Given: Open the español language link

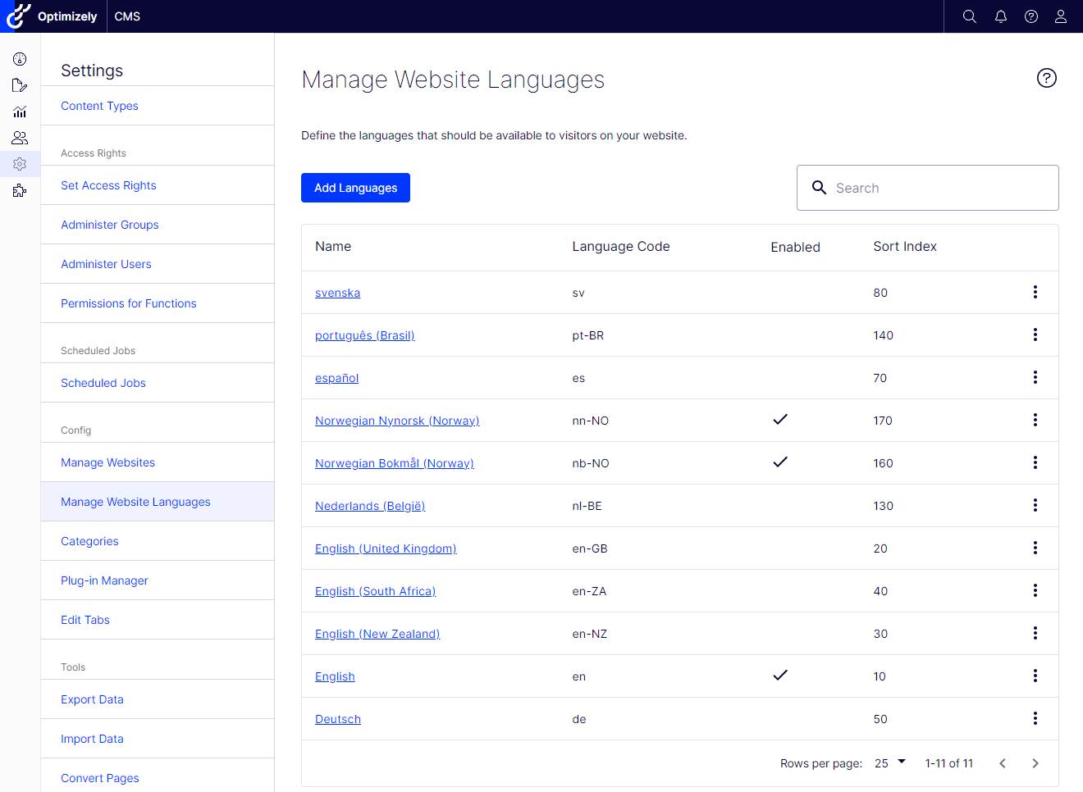Looking at the screenshot, I should point(336,378).
